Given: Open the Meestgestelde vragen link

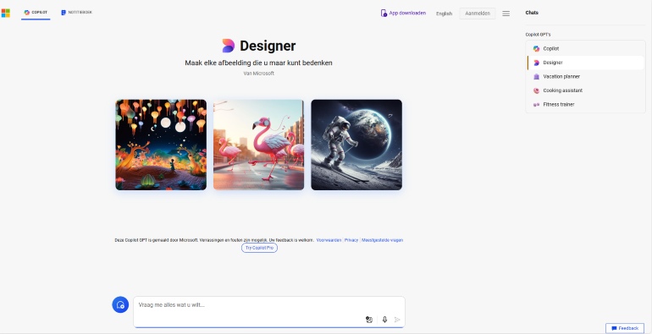Looking at the screenshot, I should click(x=382, y=240).
